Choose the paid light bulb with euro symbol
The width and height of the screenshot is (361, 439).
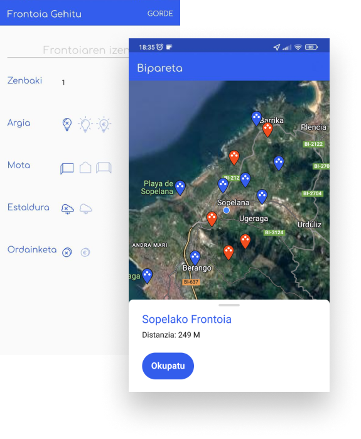pyautogui.click(x=104, y=124)
